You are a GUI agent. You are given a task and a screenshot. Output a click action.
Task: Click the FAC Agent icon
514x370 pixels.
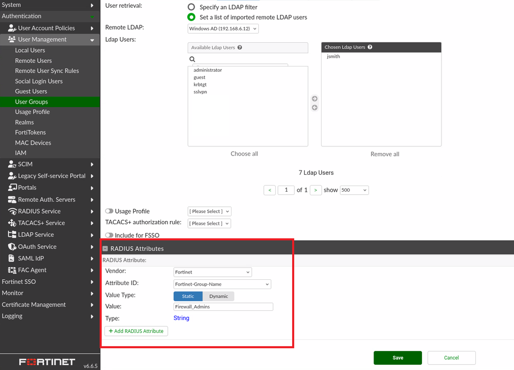click(x=12, y=270)
